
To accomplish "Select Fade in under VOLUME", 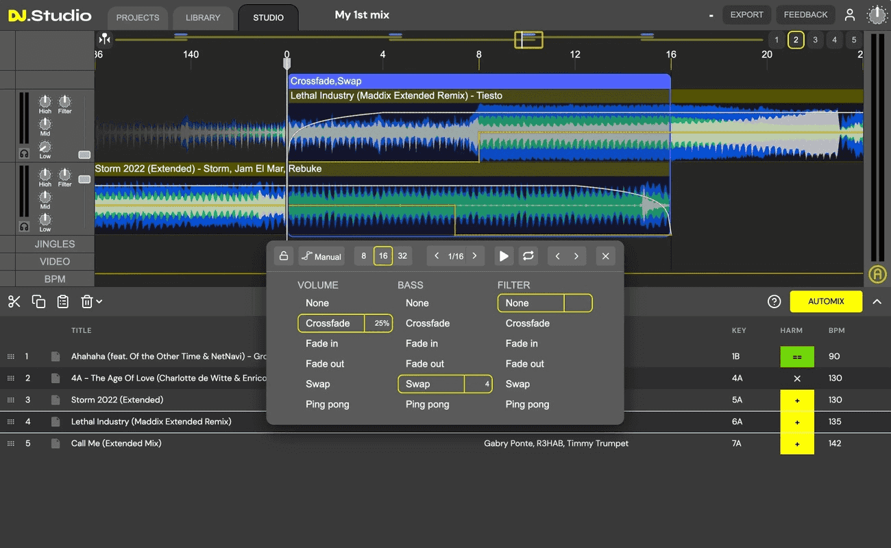I will coord(321,343).
